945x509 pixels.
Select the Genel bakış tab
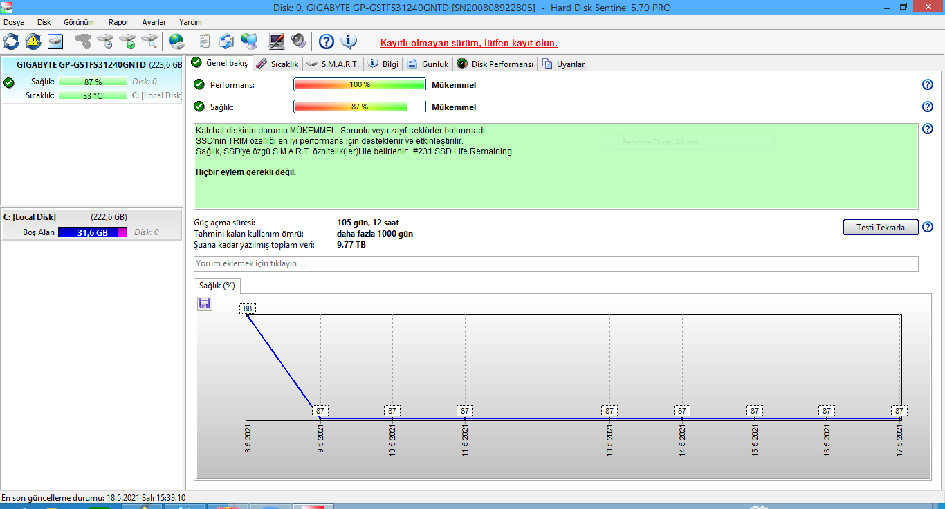point(219,63)
